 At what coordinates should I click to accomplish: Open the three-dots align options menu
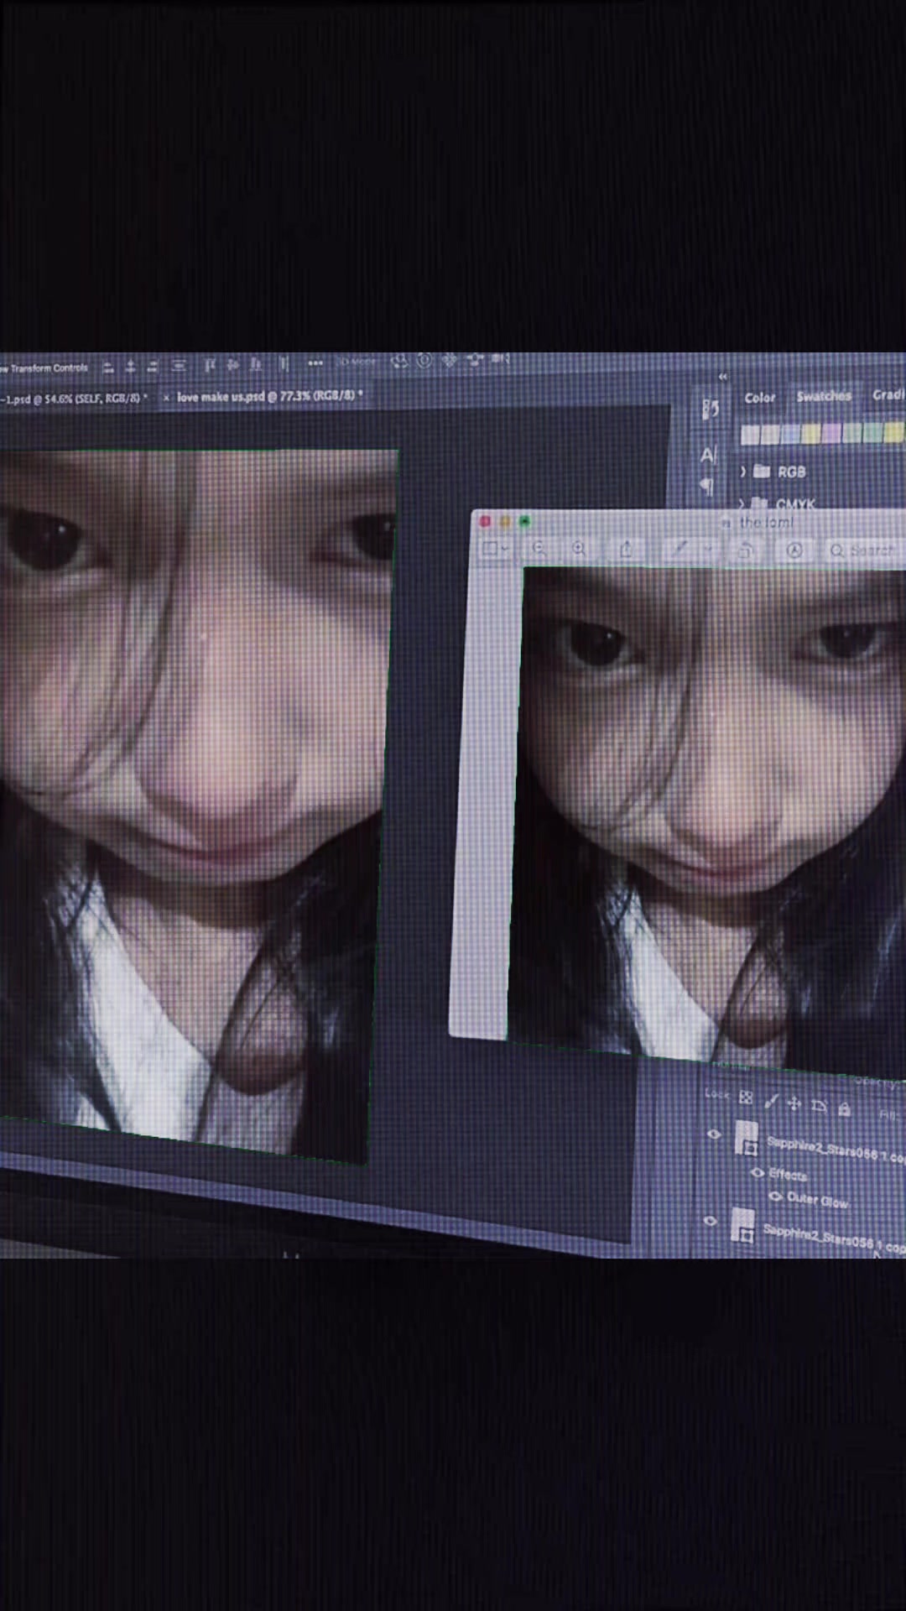pyautogui.click(x=315, y=363)
